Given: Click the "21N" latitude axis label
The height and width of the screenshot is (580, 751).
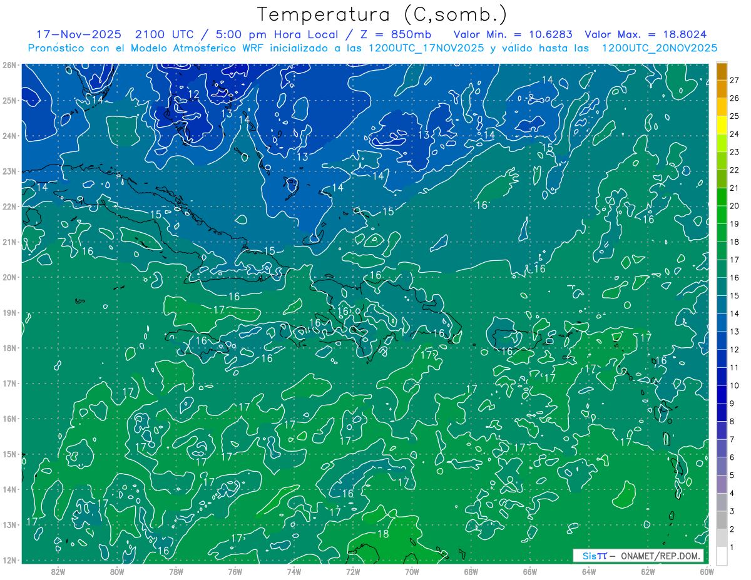Looking at the screenshot, I should click(x=9, y=242).
